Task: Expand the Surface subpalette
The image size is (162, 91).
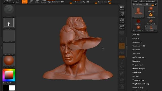Action: tap(136, 53)
